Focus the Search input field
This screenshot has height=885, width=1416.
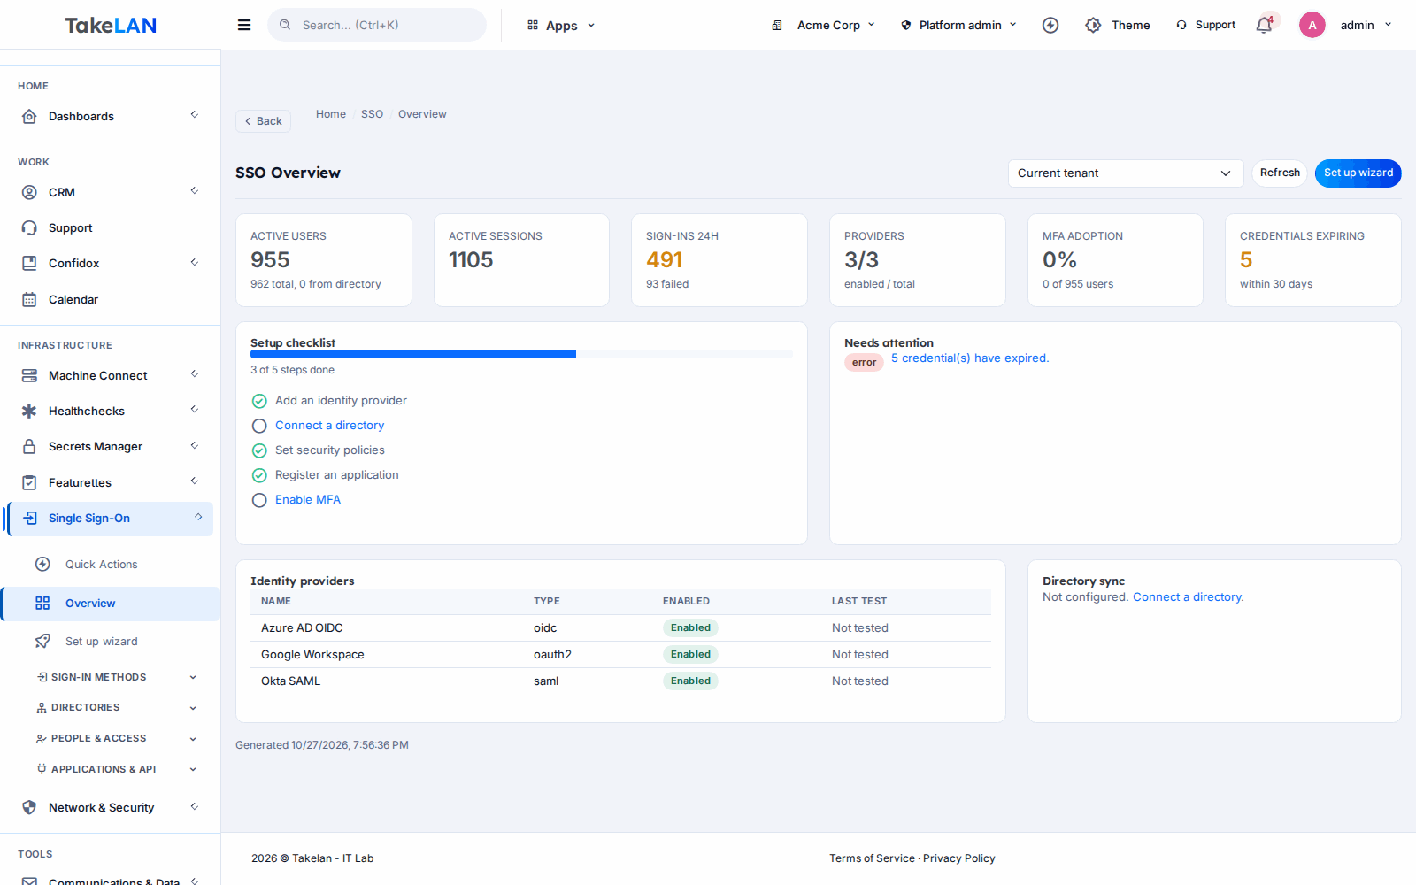(377, 25)
